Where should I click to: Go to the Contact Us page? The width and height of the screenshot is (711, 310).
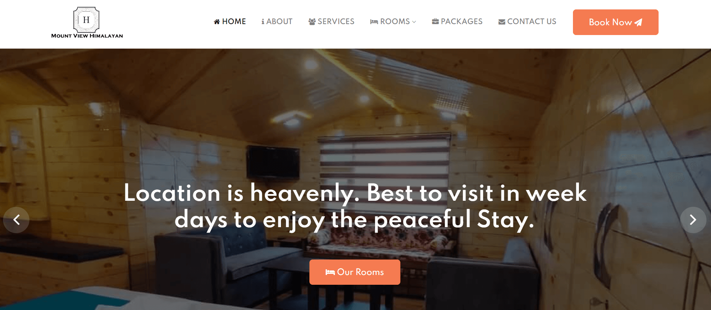pos(527,21)
